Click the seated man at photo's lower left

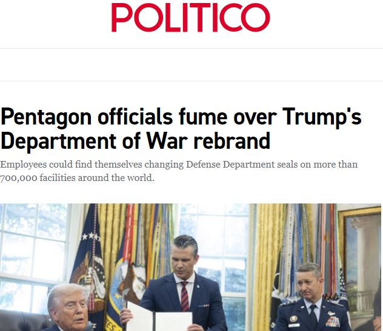(68, 309)
